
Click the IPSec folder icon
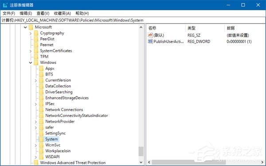[x=41, y=104]
